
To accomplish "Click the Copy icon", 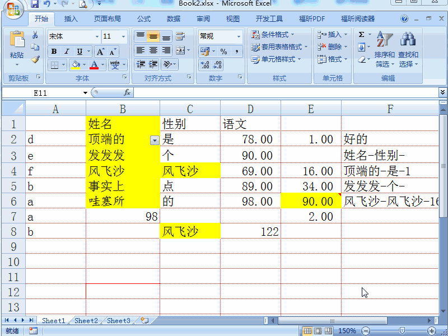I will pos(35,47).
